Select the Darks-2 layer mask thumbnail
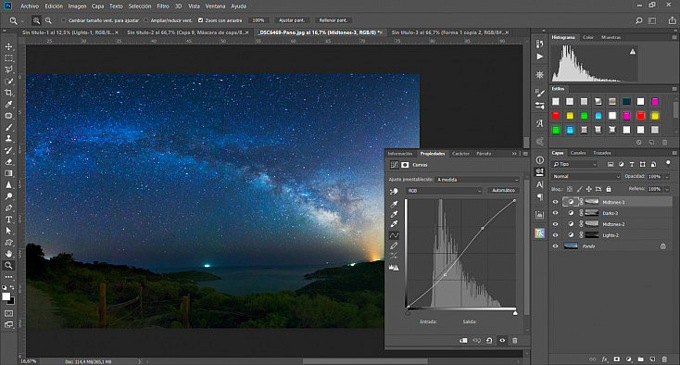 click(592, 213)
